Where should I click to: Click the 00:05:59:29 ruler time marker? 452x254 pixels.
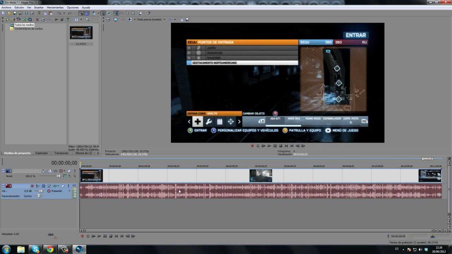click(x=261, y=166)
